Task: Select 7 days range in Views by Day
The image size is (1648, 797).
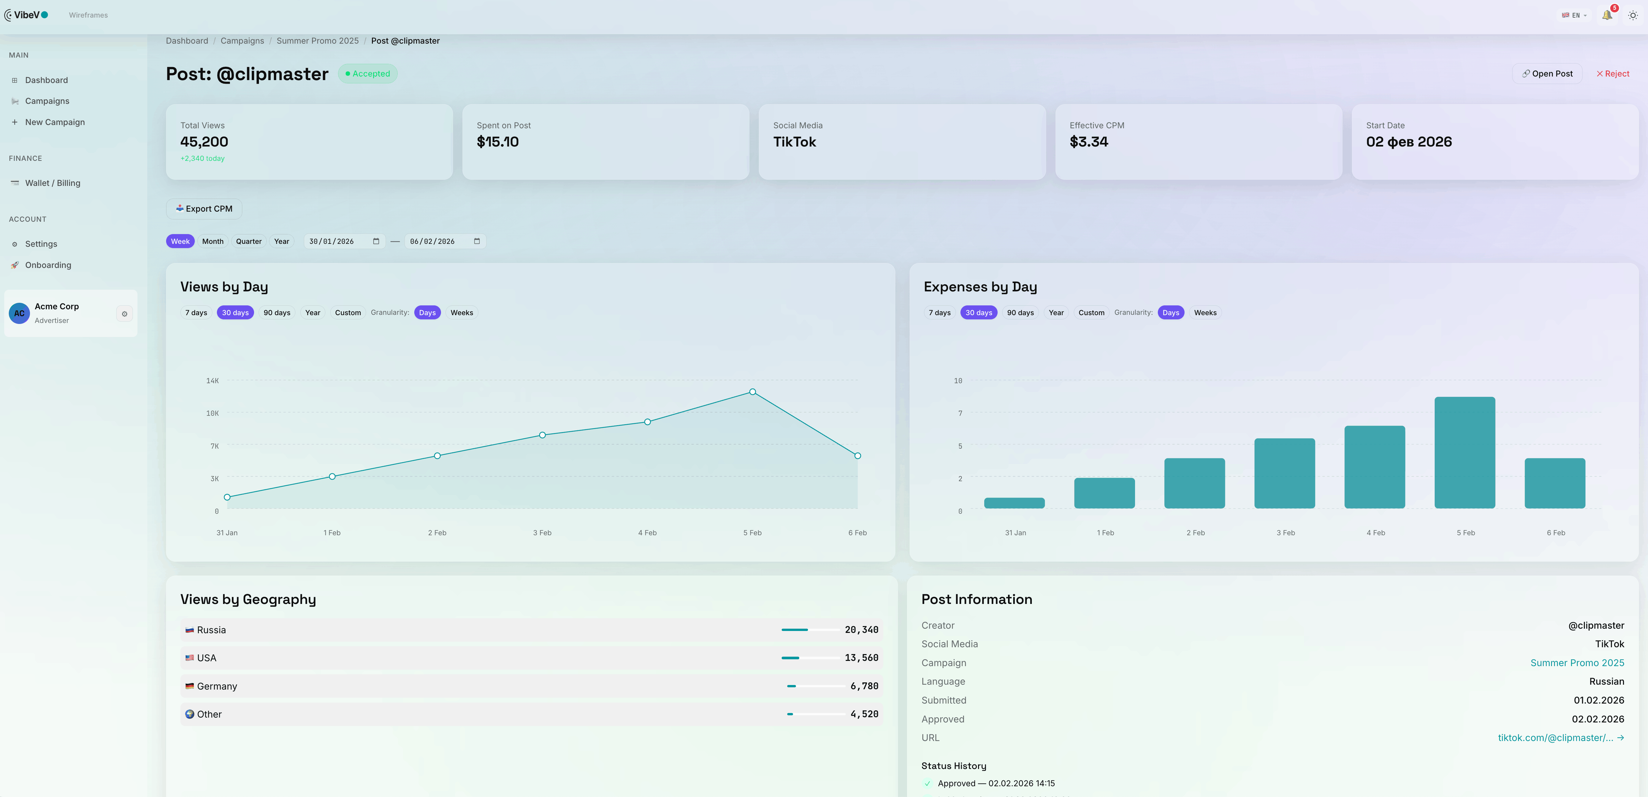Action: [x=196, y=313]
